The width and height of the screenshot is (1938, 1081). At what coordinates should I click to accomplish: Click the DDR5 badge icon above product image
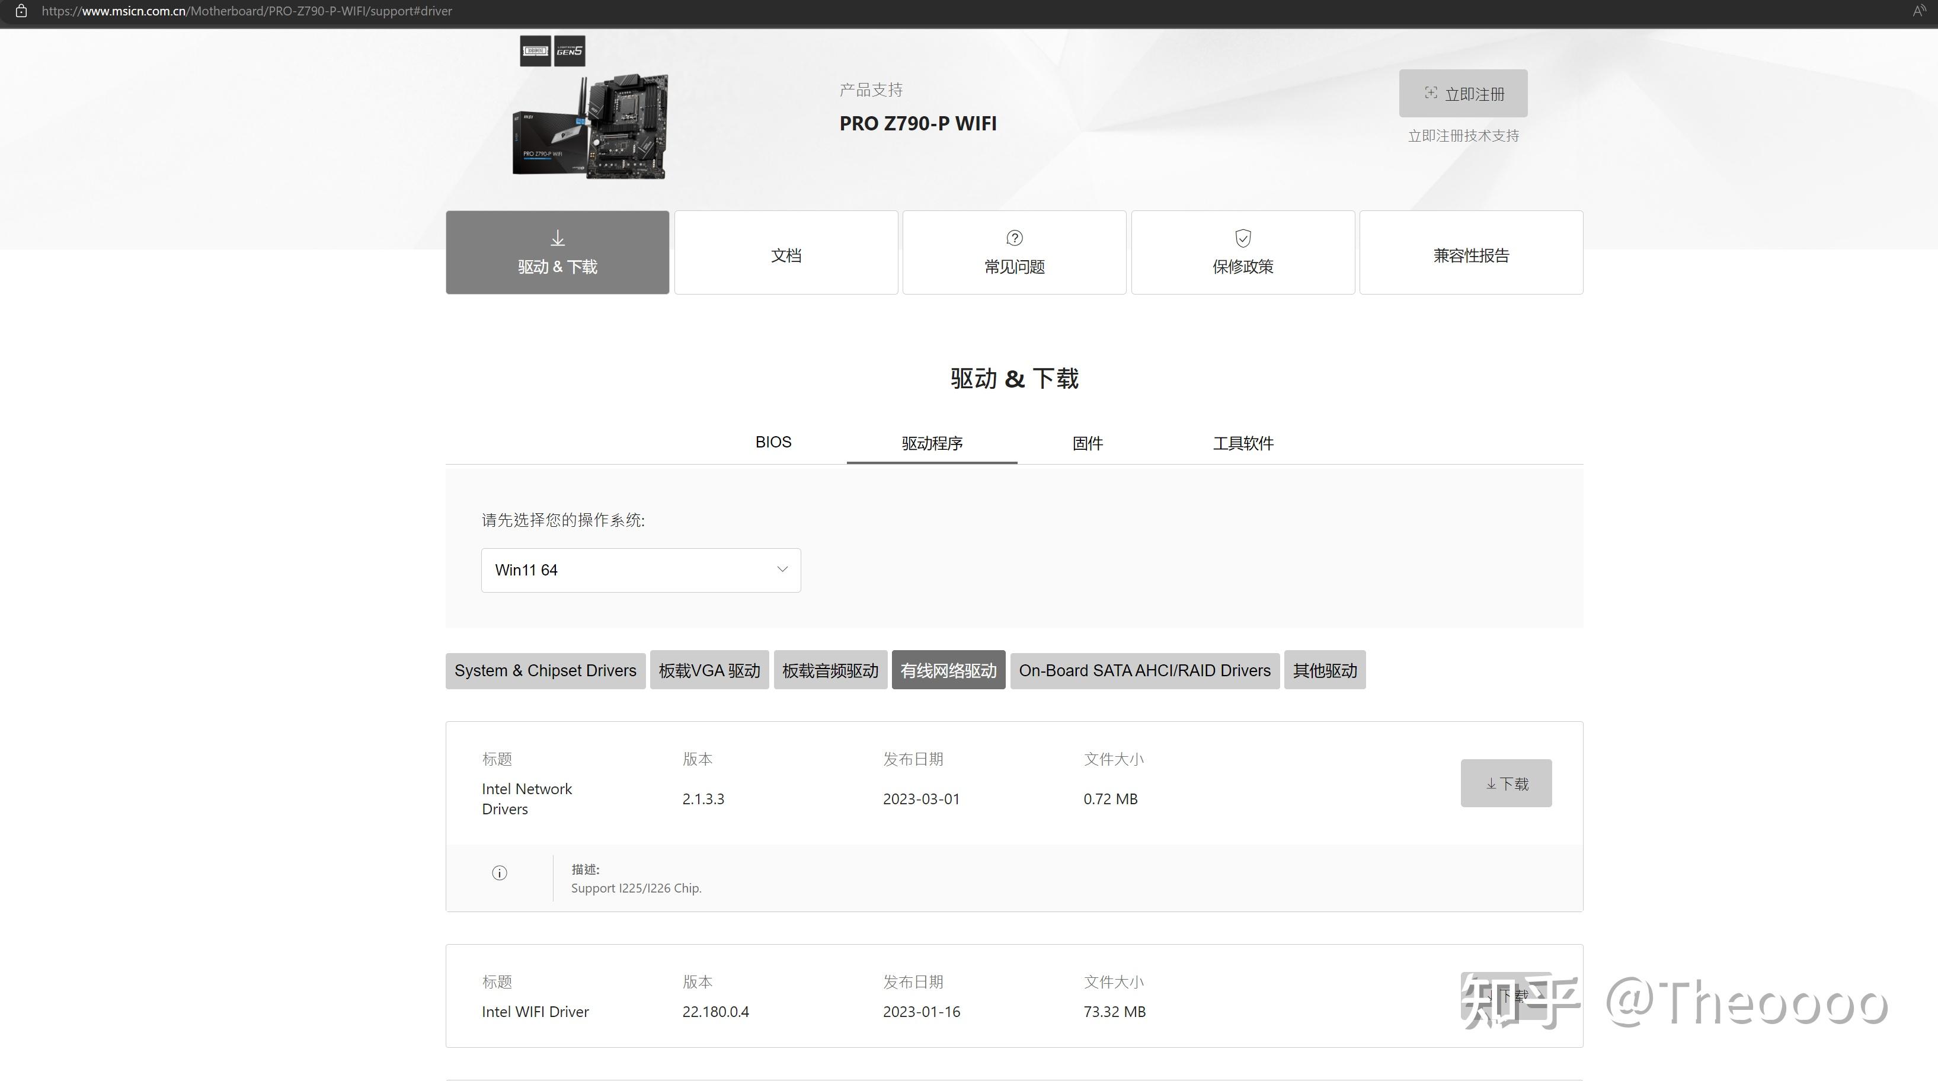(x=535, y=51)
